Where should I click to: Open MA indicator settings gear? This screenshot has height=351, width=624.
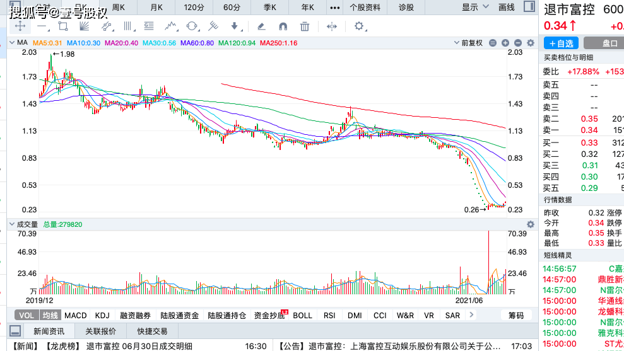pos(531,43)
